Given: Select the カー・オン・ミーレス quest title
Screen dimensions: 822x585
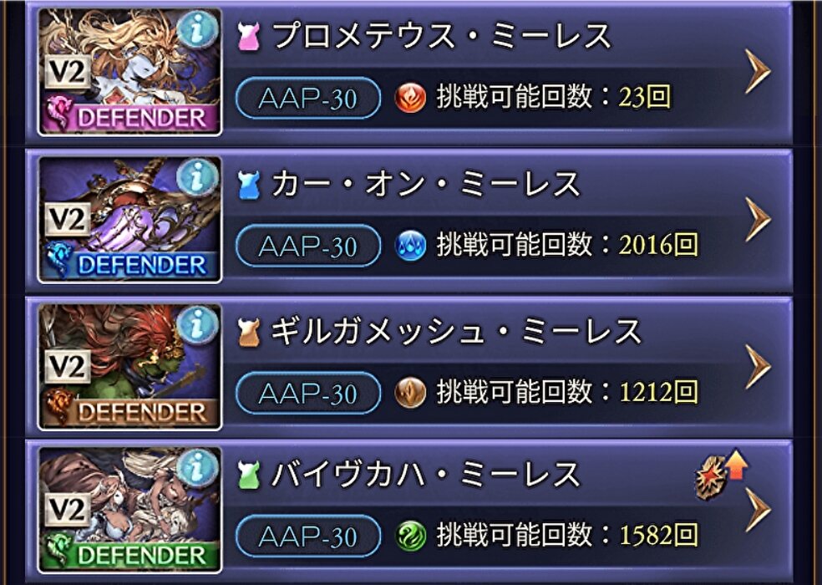Looking at the screenshot, I should [x=425, y=184].
